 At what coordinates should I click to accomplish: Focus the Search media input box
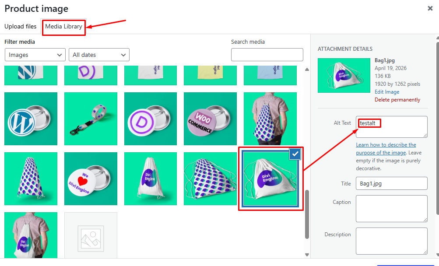[267, 55]
